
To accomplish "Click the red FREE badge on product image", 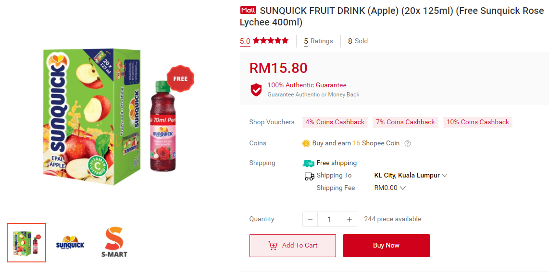I will [x=180, y=79].
